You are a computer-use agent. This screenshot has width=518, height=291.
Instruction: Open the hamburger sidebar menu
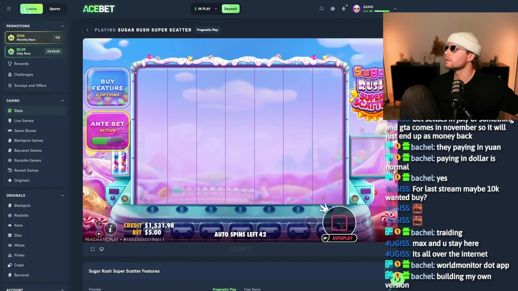(9, 8)
